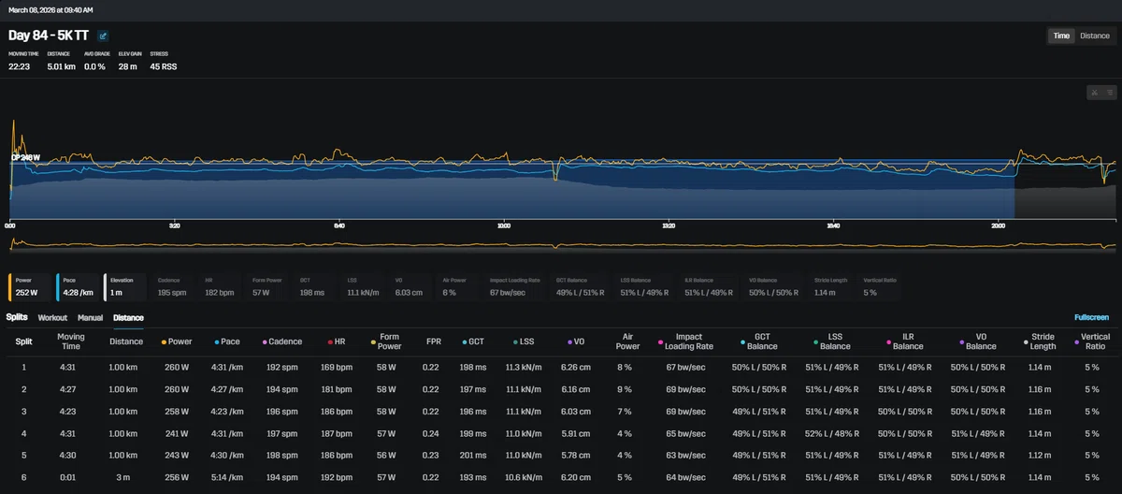Select the Distance splits tab
Viewport: 1122px width, 494px height.
coord(128,318)
